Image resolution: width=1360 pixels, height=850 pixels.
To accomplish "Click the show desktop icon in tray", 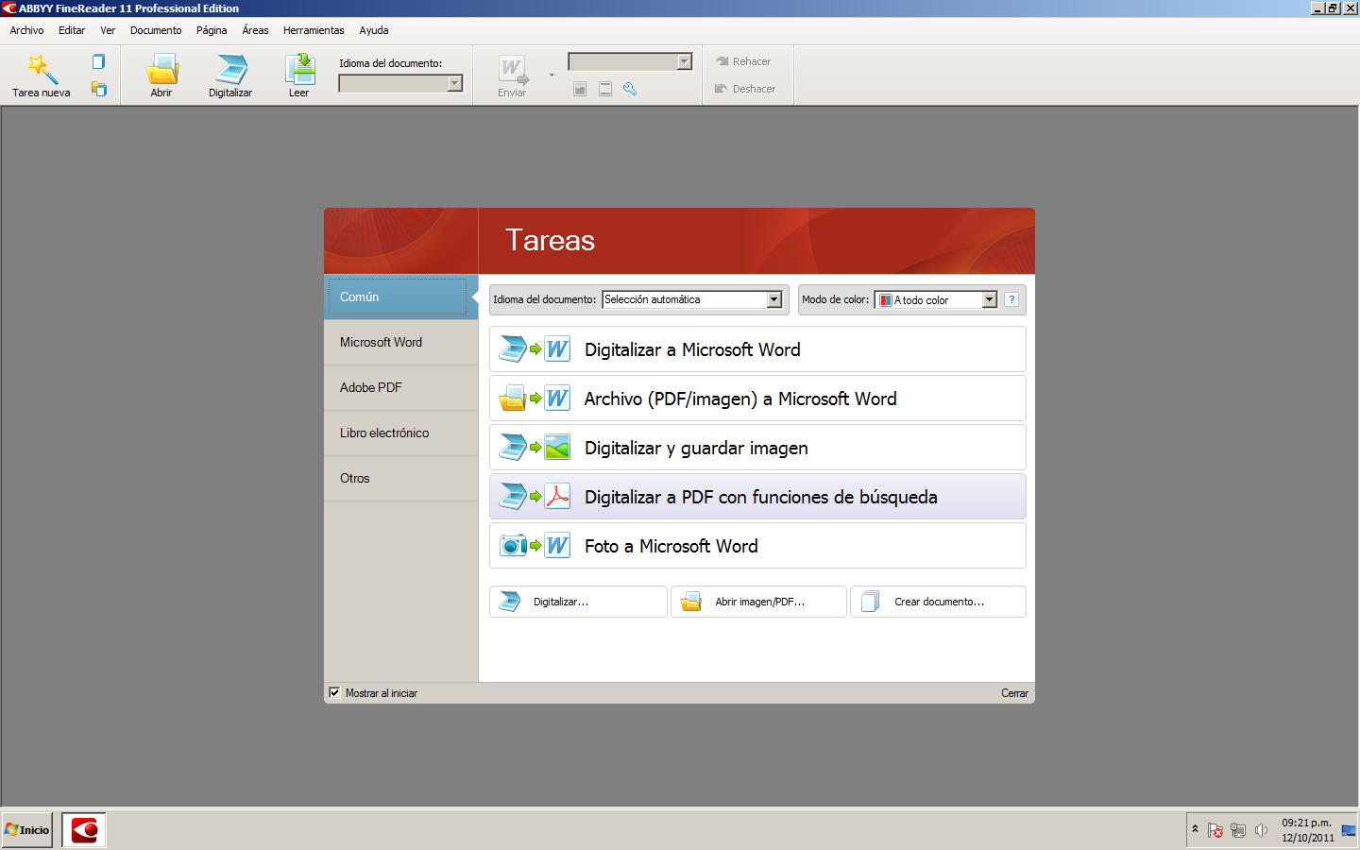I will click(1348, 830).
